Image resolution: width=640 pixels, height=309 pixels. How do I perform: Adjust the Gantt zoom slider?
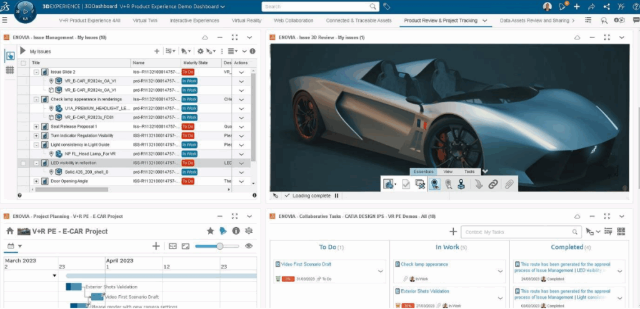click(x=219, y=246)
